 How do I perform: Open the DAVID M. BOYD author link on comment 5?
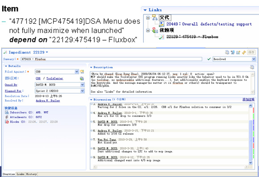[x=107, y=122]
